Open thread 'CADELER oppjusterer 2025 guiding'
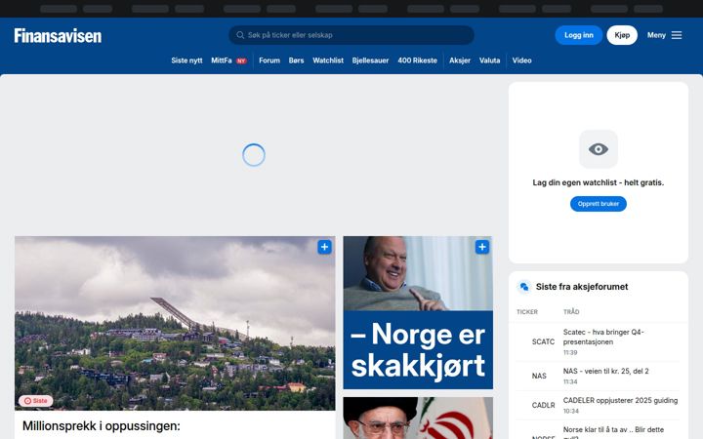The height and width of the screenshot is (439, 703). (621, 401)
